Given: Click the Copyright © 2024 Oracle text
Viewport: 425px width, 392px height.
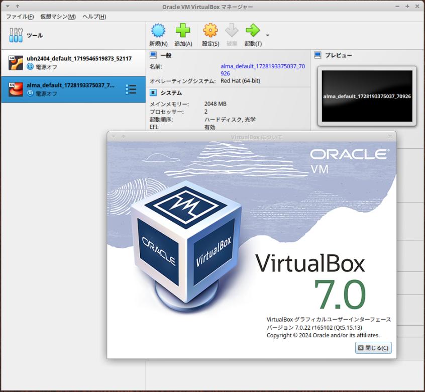Looking at the screenshot, I should point(323,335).
